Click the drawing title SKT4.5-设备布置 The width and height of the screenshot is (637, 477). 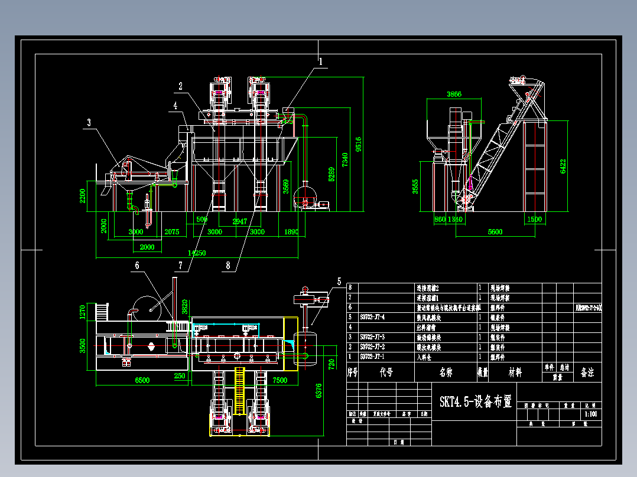coord(475,401)
